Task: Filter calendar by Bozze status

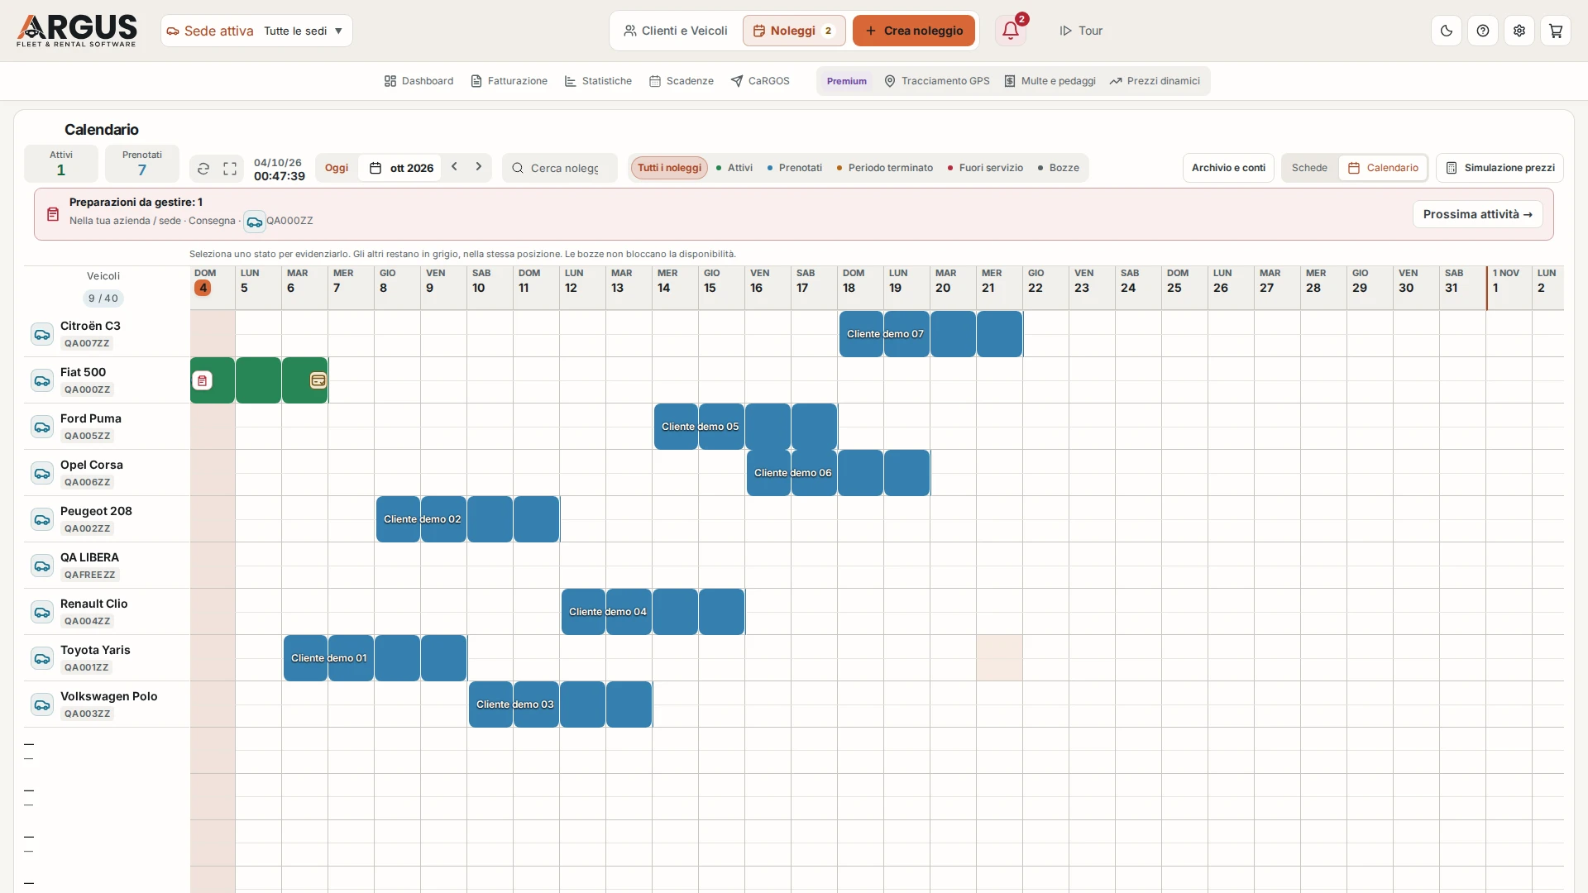Action: pos(1059,168)
